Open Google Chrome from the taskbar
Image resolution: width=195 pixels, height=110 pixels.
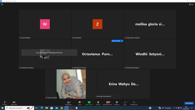[x=62, y=108]
